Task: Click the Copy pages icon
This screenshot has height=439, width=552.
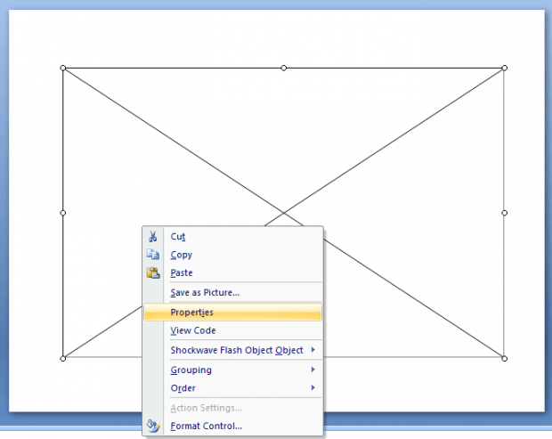Action: 153,254
